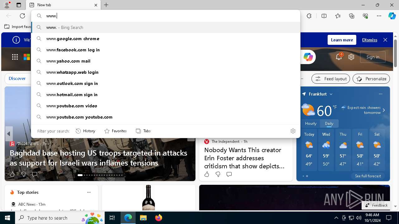The width and height of the screenshot is (399, 224).
Task: Open Browser essentials heart icon
Action: (365, 16)
